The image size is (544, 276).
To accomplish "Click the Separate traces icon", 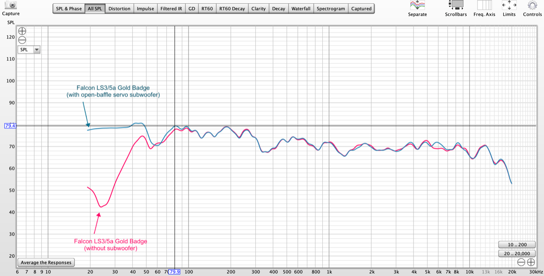I will pyautogui.click(x=417, y=5).
